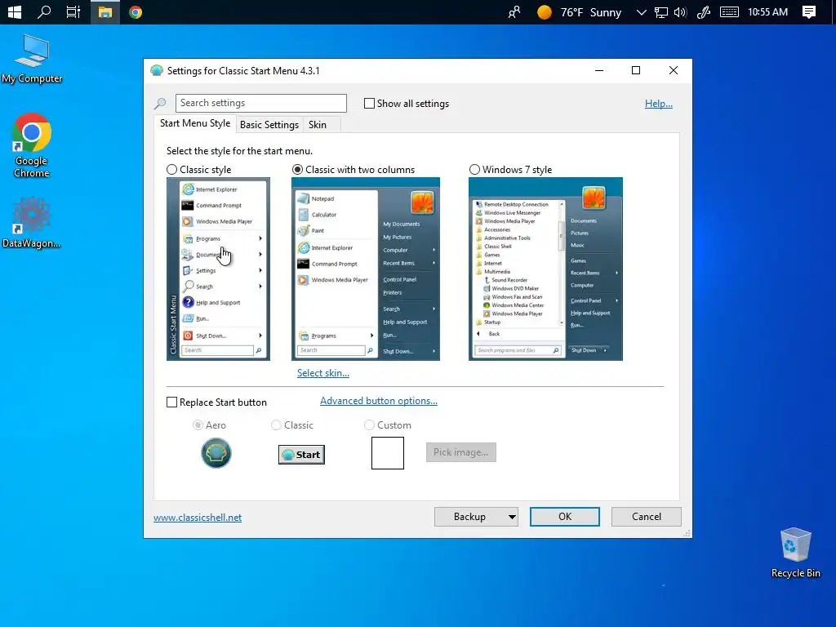This screenshot has height=627, width=836.
Task: Open the Select skin... link
Action: (323, 372)
